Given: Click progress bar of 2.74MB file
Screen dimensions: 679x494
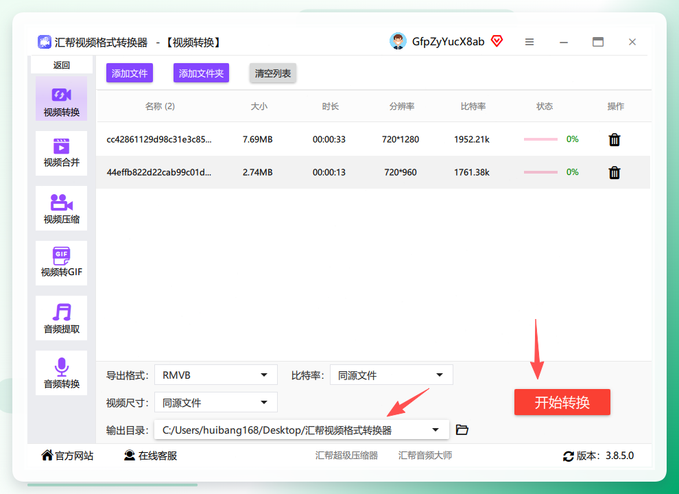Looking at the screenshot, I should tap(540, 172).
